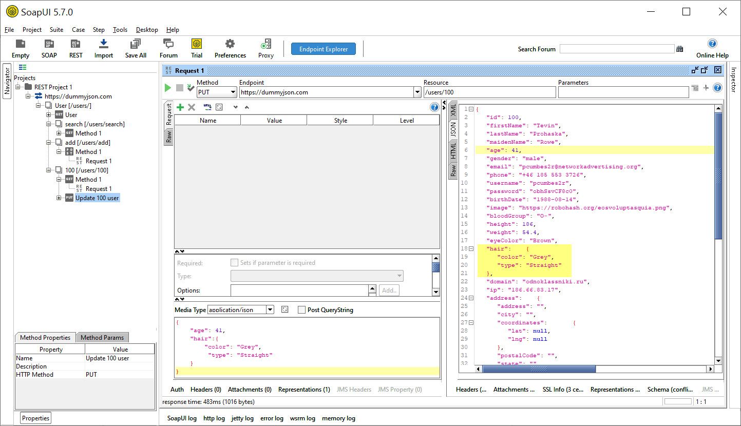Click the Endpoint Explorer button

324,49
